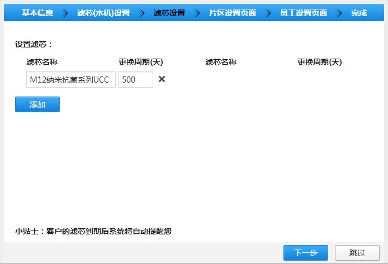Proceed with the 下一步 button
Image resolution: width=388 pixels, height=264 pixels.
[306, 253]
